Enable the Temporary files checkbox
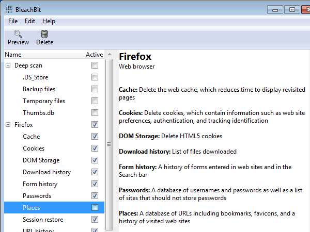 (x=95, y=101)
